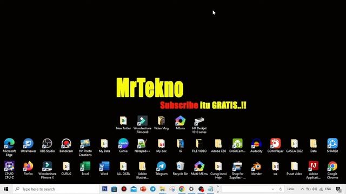Select the Pusat video folder

[294, 168]
